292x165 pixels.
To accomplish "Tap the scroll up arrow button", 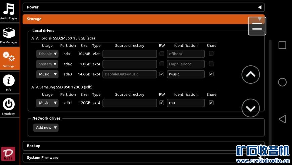I will 250,75.
